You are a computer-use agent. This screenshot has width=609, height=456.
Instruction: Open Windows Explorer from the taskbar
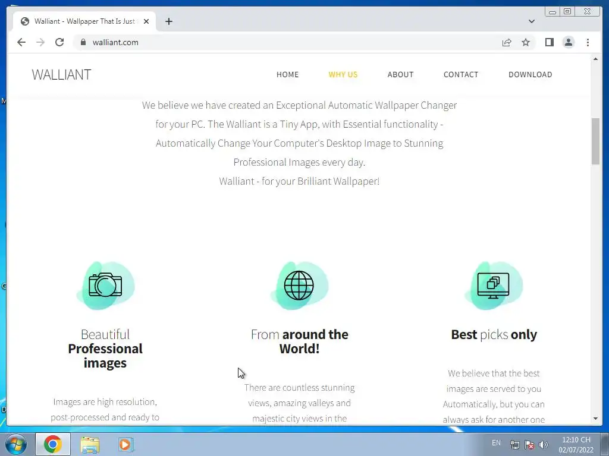point(90,445)
